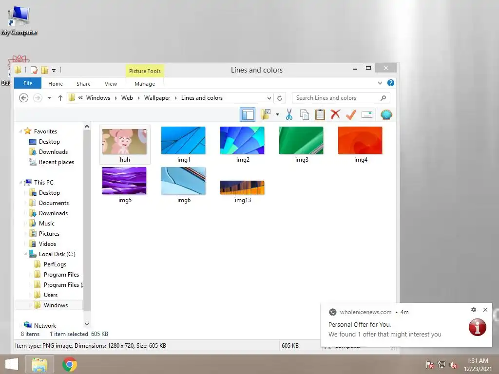Refresh the Lines and colors folder
Viewport: 499px width, 374px height.
pos(280,98)
